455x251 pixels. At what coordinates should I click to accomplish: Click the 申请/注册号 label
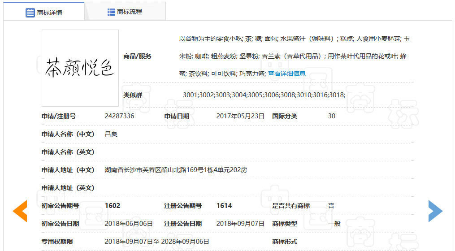59,116
